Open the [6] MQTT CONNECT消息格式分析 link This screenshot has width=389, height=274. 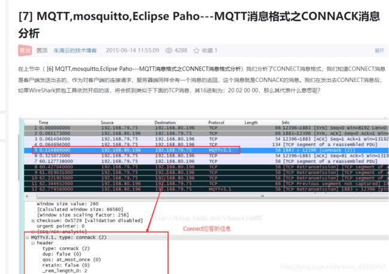click(144, 69)
